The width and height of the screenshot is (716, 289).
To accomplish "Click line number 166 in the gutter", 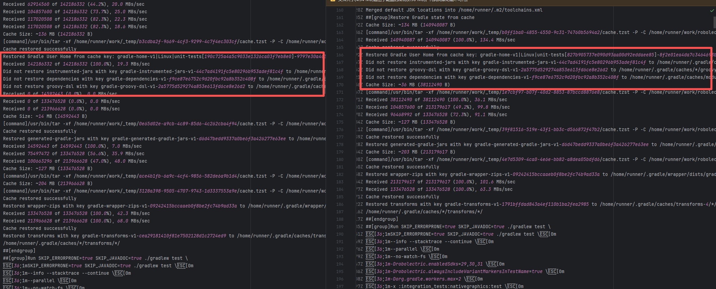I will (339, 55).
